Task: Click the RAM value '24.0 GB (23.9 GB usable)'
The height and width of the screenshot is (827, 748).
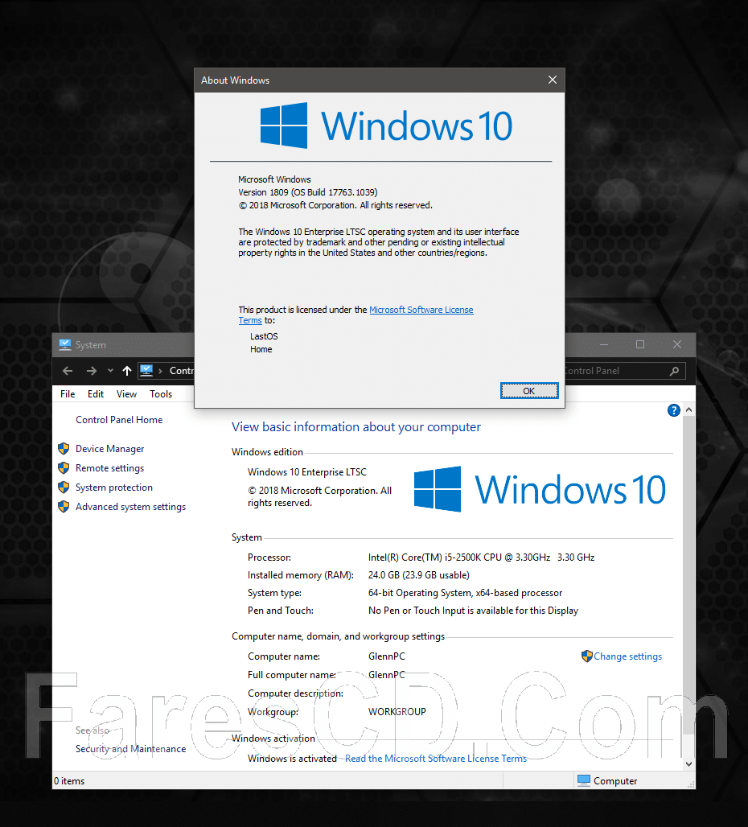Action: [x=418, y=575]
